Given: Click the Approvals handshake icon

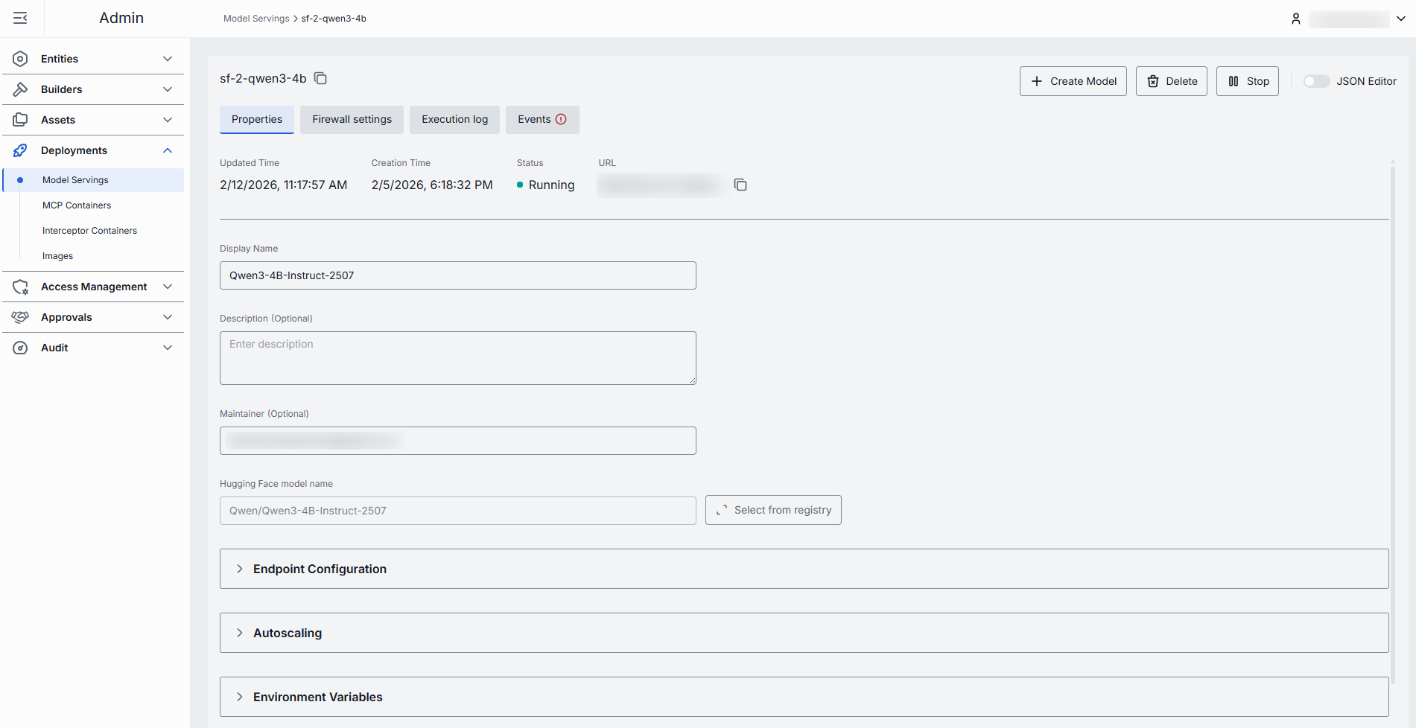Looking at the screenshot, I should (x=20, y=317).
